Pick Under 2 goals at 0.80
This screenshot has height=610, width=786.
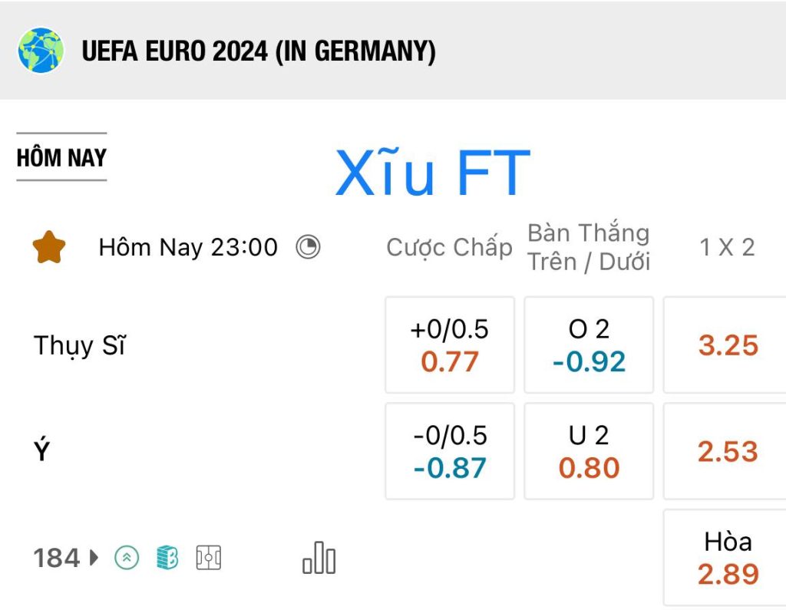coord(589,451)
